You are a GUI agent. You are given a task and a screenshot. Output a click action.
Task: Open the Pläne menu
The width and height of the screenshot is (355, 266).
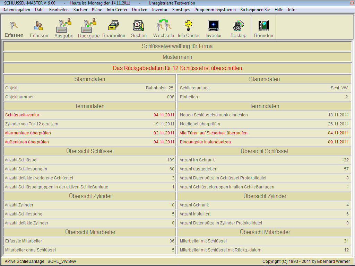97,10
